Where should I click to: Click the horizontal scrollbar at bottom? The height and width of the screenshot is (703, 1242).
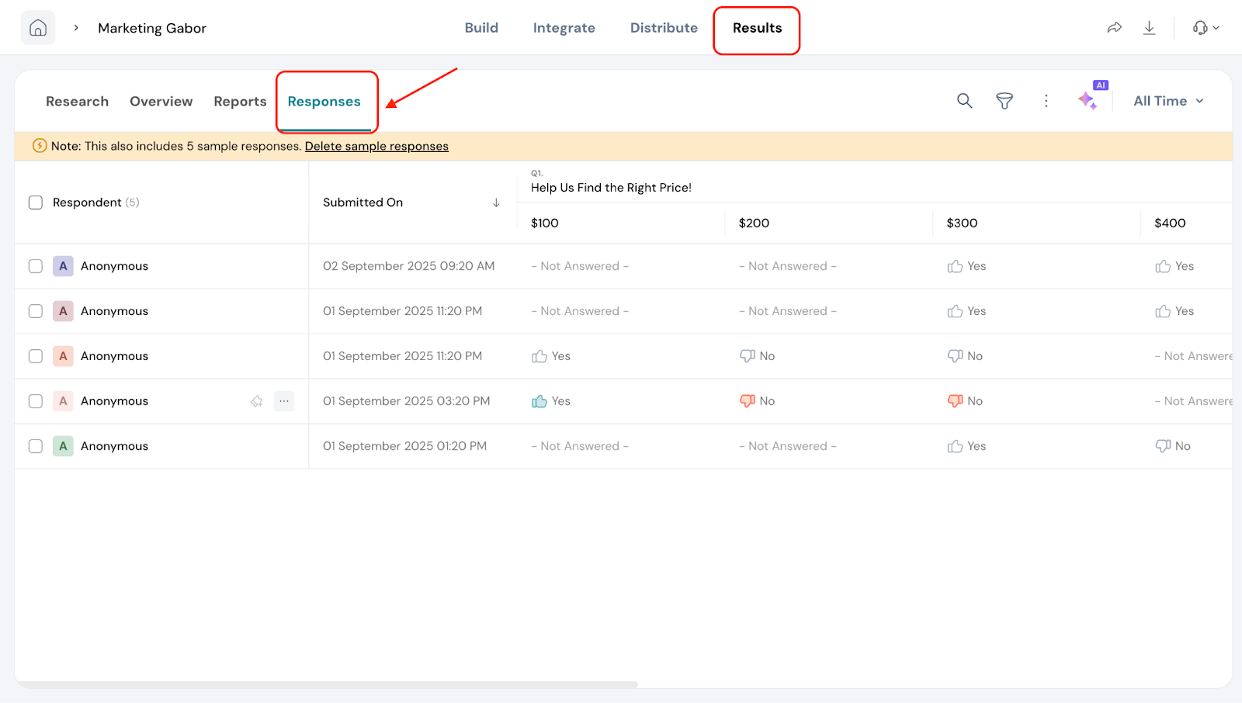tap(326, 684)
